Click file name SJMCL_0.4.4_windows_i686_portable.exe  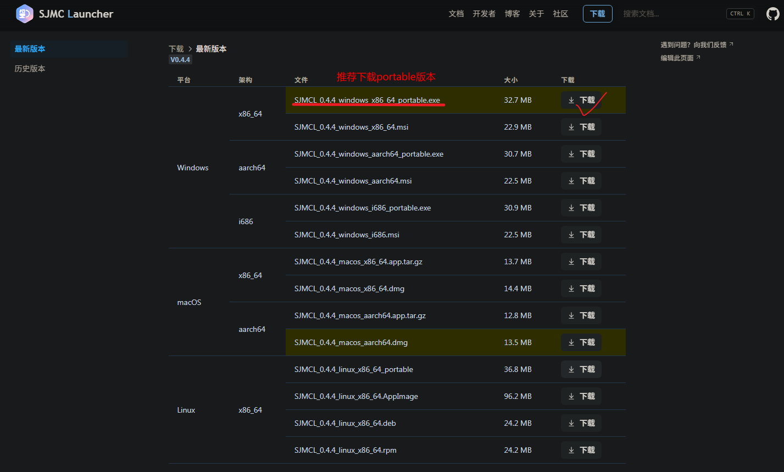pos(363,208)
